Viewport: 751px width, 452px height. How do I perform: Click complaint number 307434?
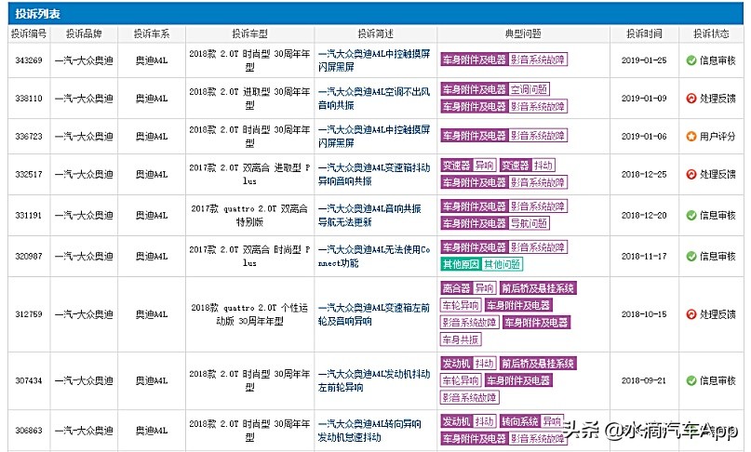pyautogui.click(x=29, y=380)
